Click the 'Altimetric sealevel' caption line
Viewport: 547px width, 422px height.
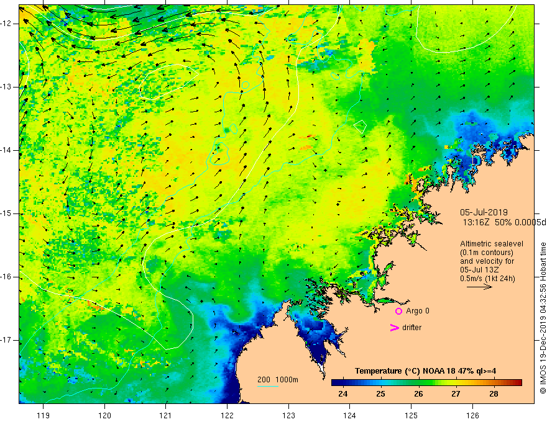point(492,244)
